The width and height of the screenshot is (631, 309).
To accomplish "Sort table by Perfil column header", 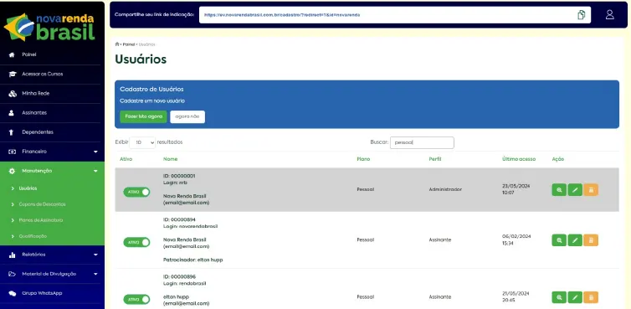I will 435,159.
